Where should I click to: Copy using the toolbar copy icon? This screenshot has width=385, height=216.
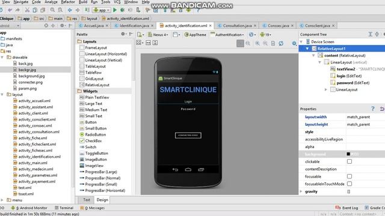tap(35, 10)
